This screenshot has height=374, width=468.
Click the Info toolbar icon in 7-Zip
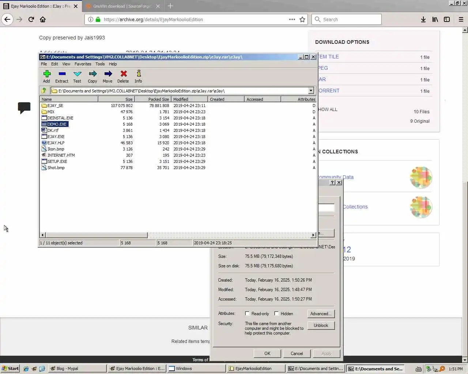coord(138,77)
